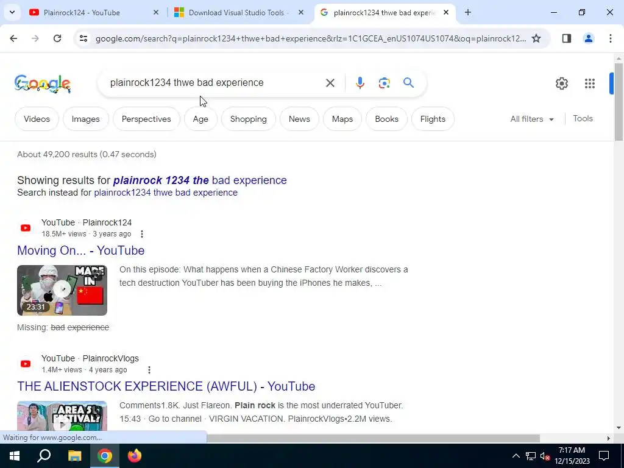Bookmark this page with the star icon
The image size is (624, 468).
(536, 38)
